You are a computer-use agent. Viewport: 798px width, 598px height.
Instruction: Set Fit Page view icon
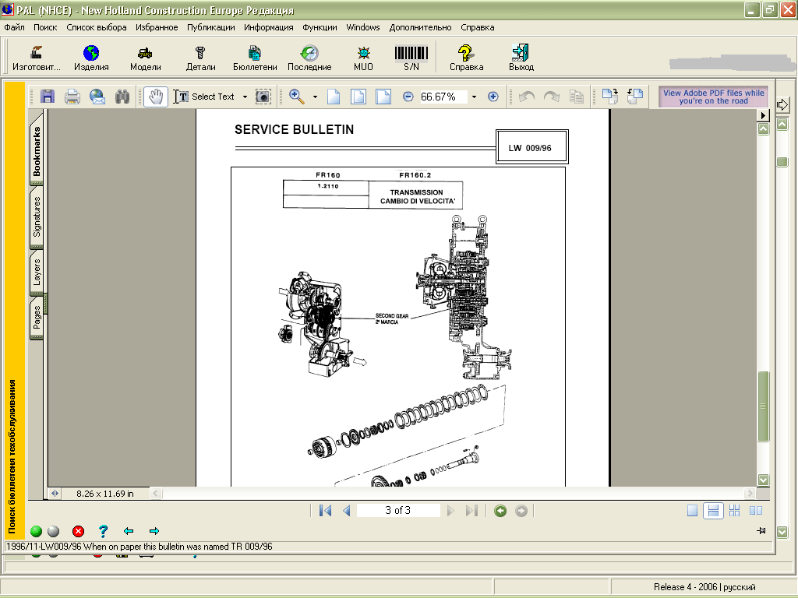(358, 97)
